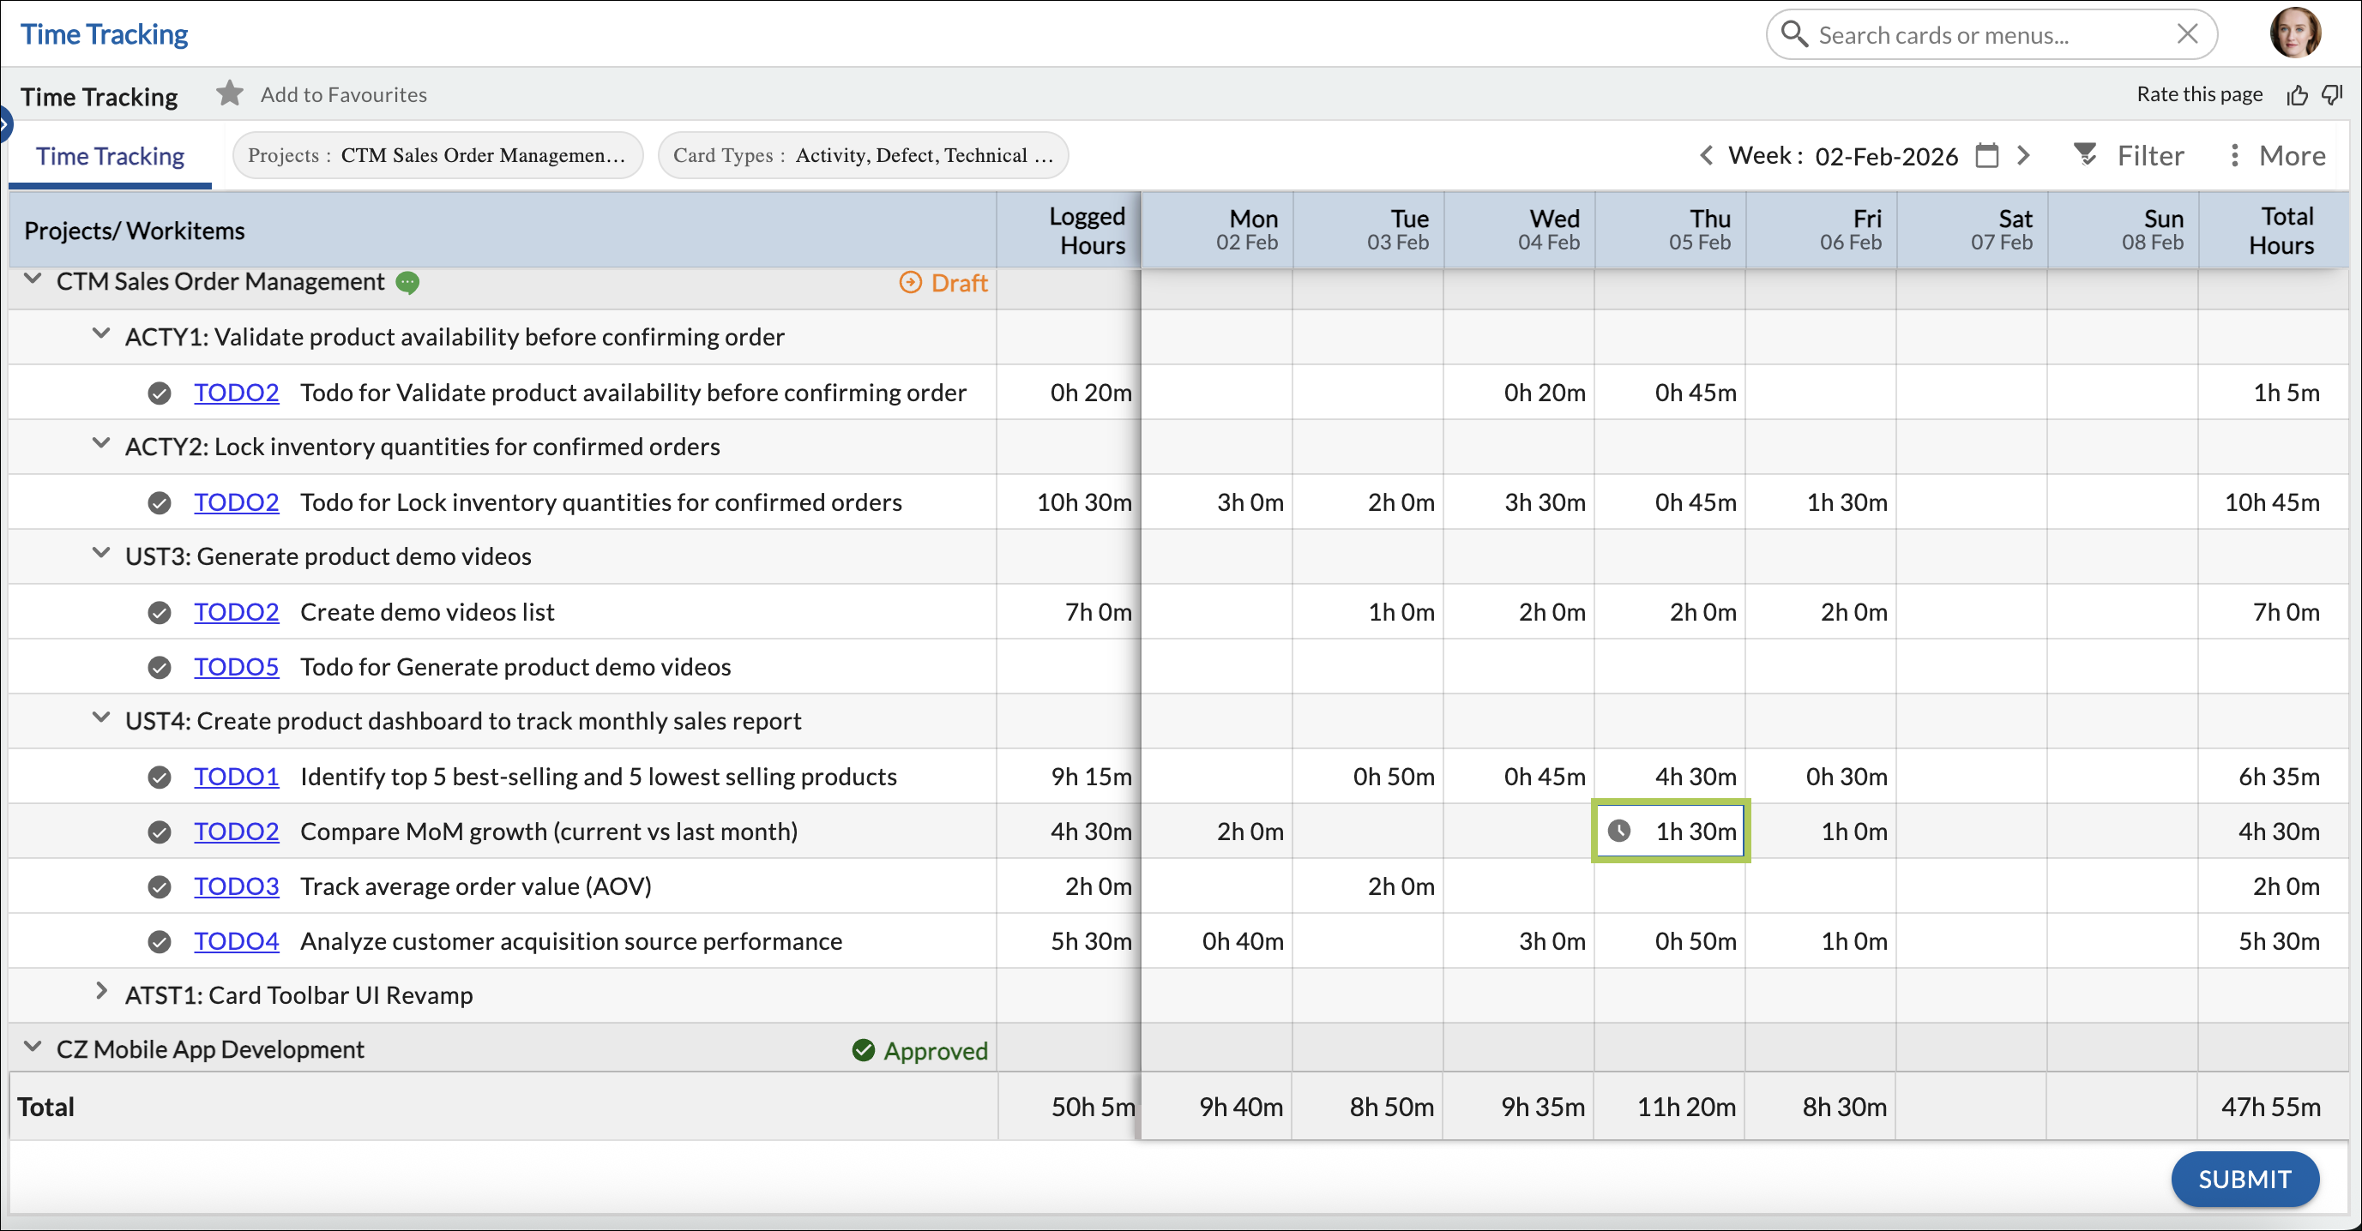Switch to the Time Tracking tab

110,156
